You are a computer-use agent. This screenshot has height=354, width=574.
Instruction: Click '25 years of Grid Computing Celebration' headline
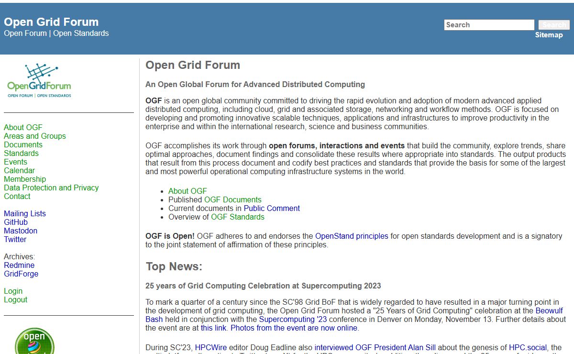tap(263, 286)
